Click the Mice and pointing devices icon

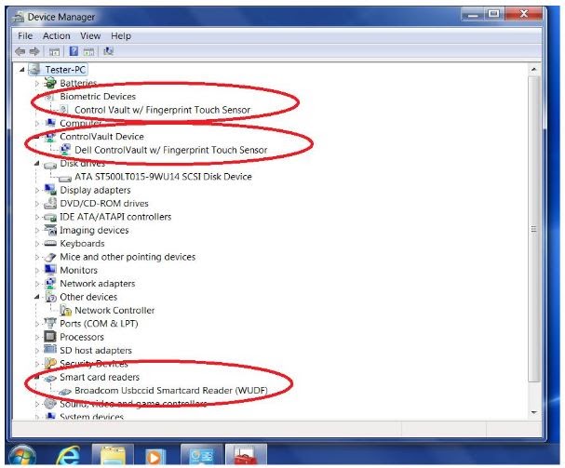tap(50, 257)
